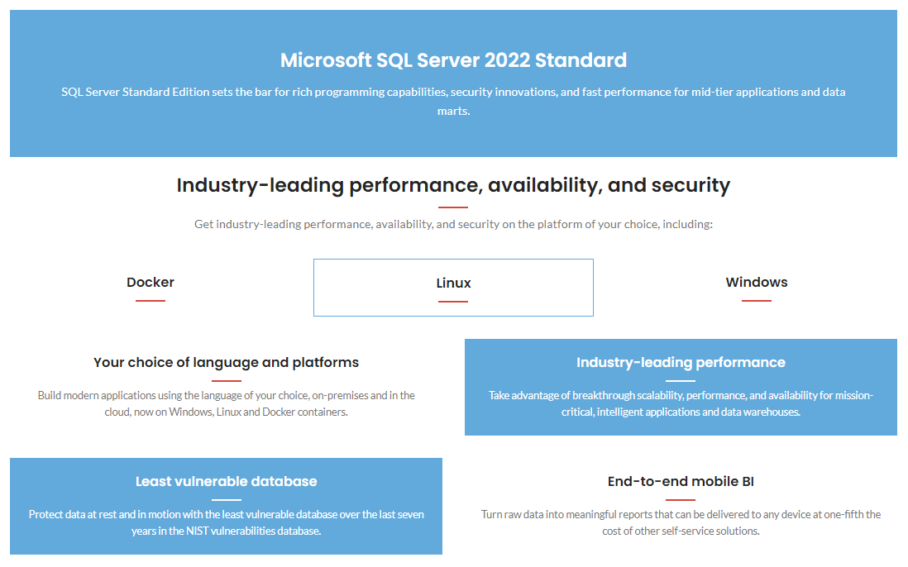Click the 'SQL Server Standard Edition sets the bar' description
908x567 pixels.
pyautogui.click(x=453, y=101)
